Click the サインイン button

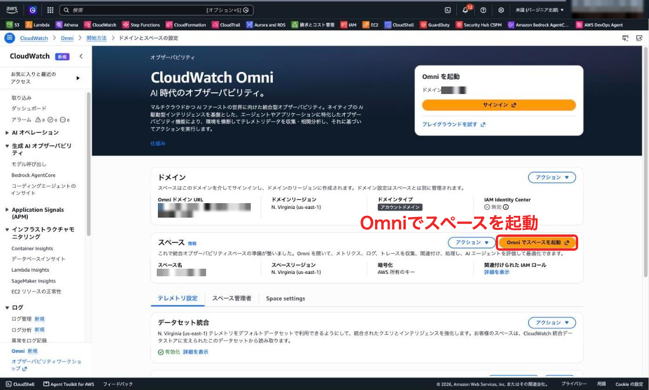pyautogui.click(x=499, y=104)
